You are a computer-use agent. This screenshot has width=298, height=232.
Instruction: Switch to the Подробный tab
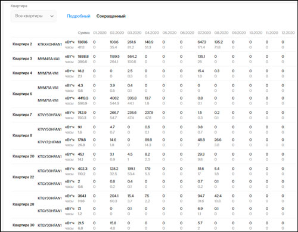79,16
